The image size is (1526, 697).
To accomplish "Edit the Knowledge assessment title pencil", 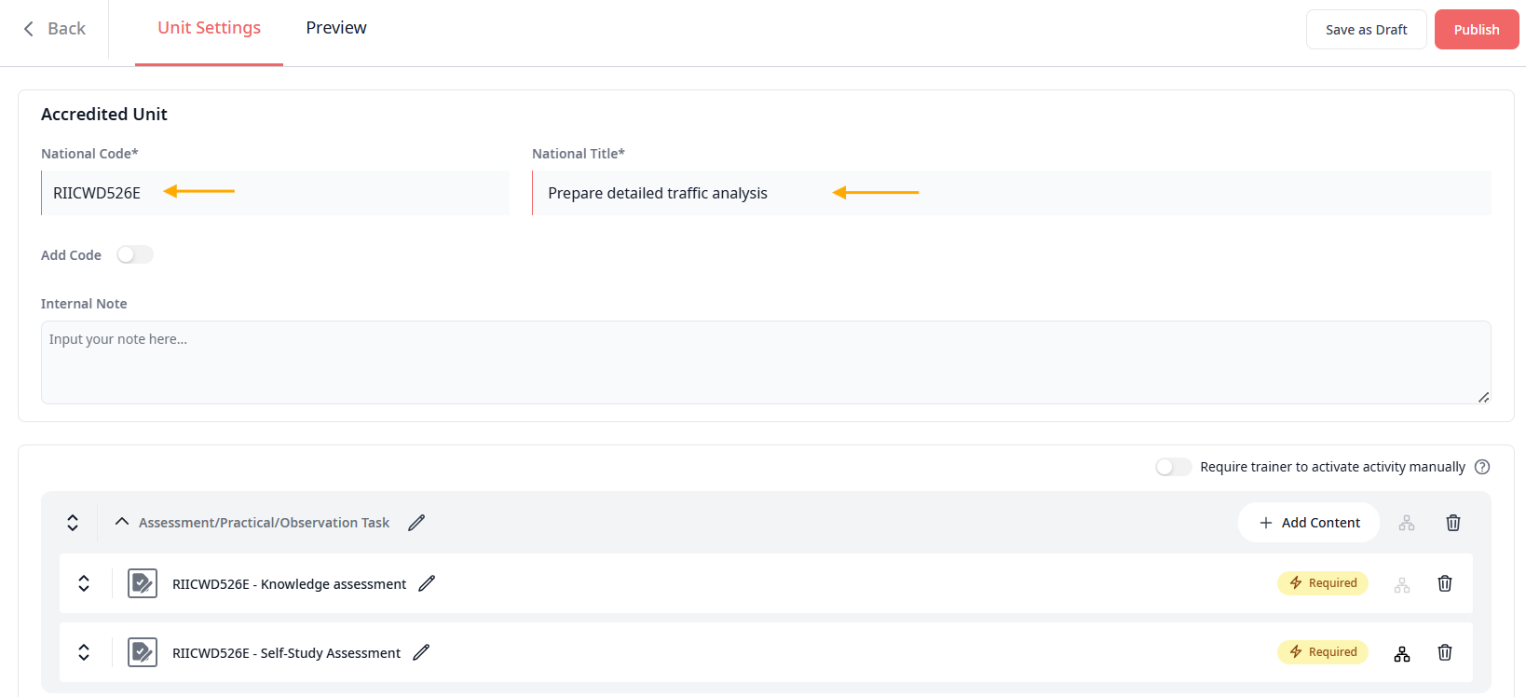I will [x=427, y=583].
